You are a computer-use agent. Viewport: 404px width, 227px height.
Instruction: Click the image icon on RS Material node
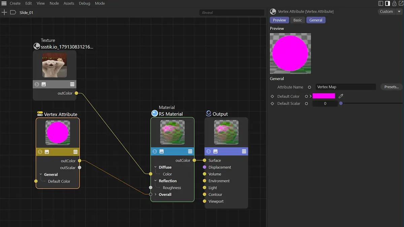point(162,152)
